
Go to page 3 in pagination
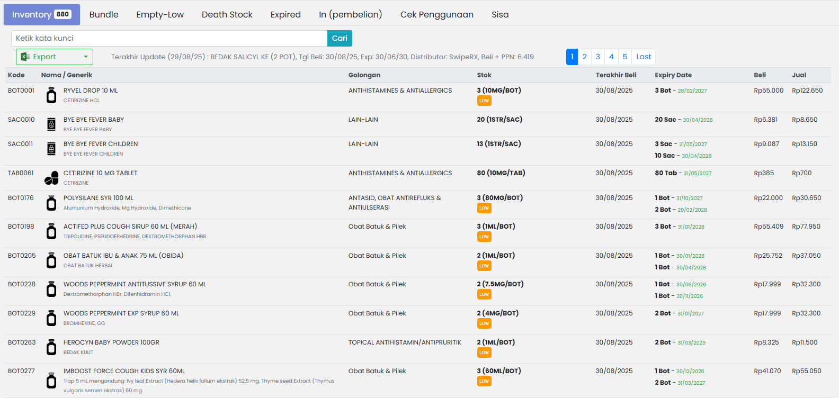click(x=597, y=57)
